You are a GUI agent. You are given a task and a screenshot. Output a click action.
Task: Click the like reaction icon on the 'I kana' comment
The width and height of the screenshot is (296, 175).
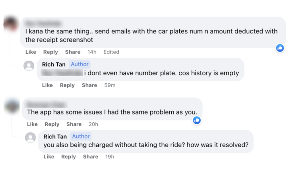coord(280,48)
